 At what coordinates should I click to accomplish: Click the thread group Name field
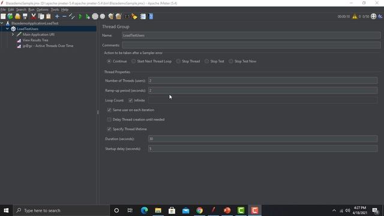tap(251, 35)
